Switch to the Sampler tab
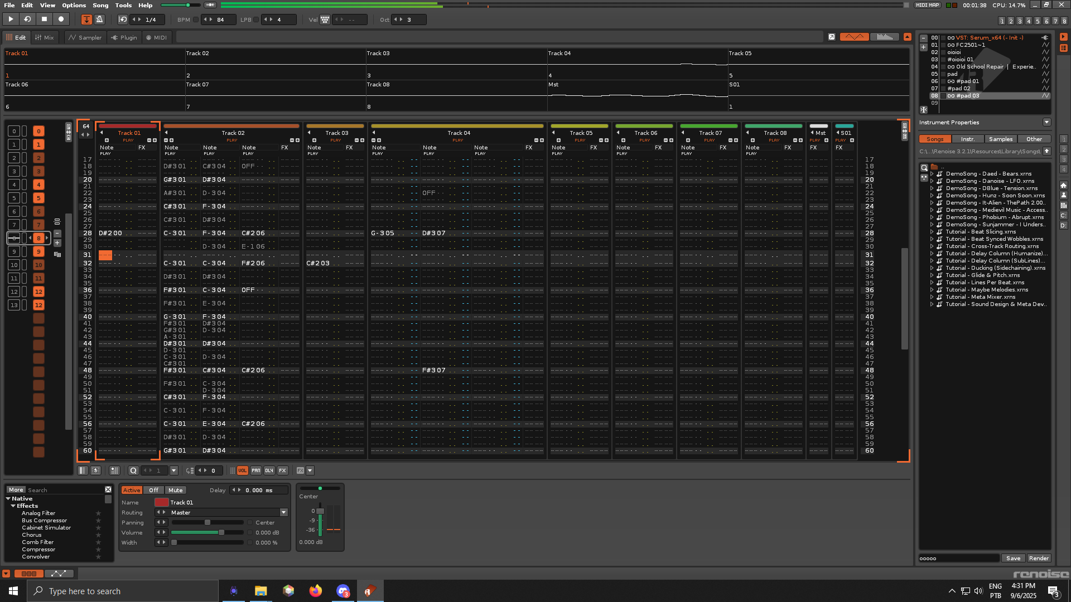Image resolution: width=1071 pixels, height=602 pixels. click(x=85, y=37)
